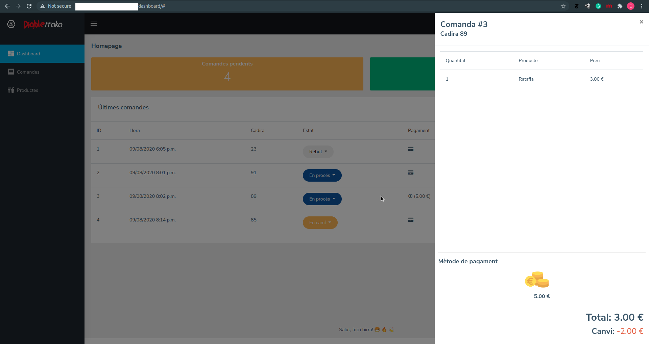Close the Comanda #3 panel

(641, 22)
